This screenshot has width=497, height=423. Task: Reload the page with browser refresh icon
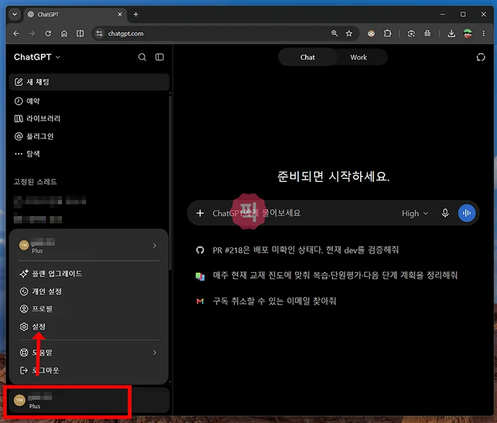point(48,33)
